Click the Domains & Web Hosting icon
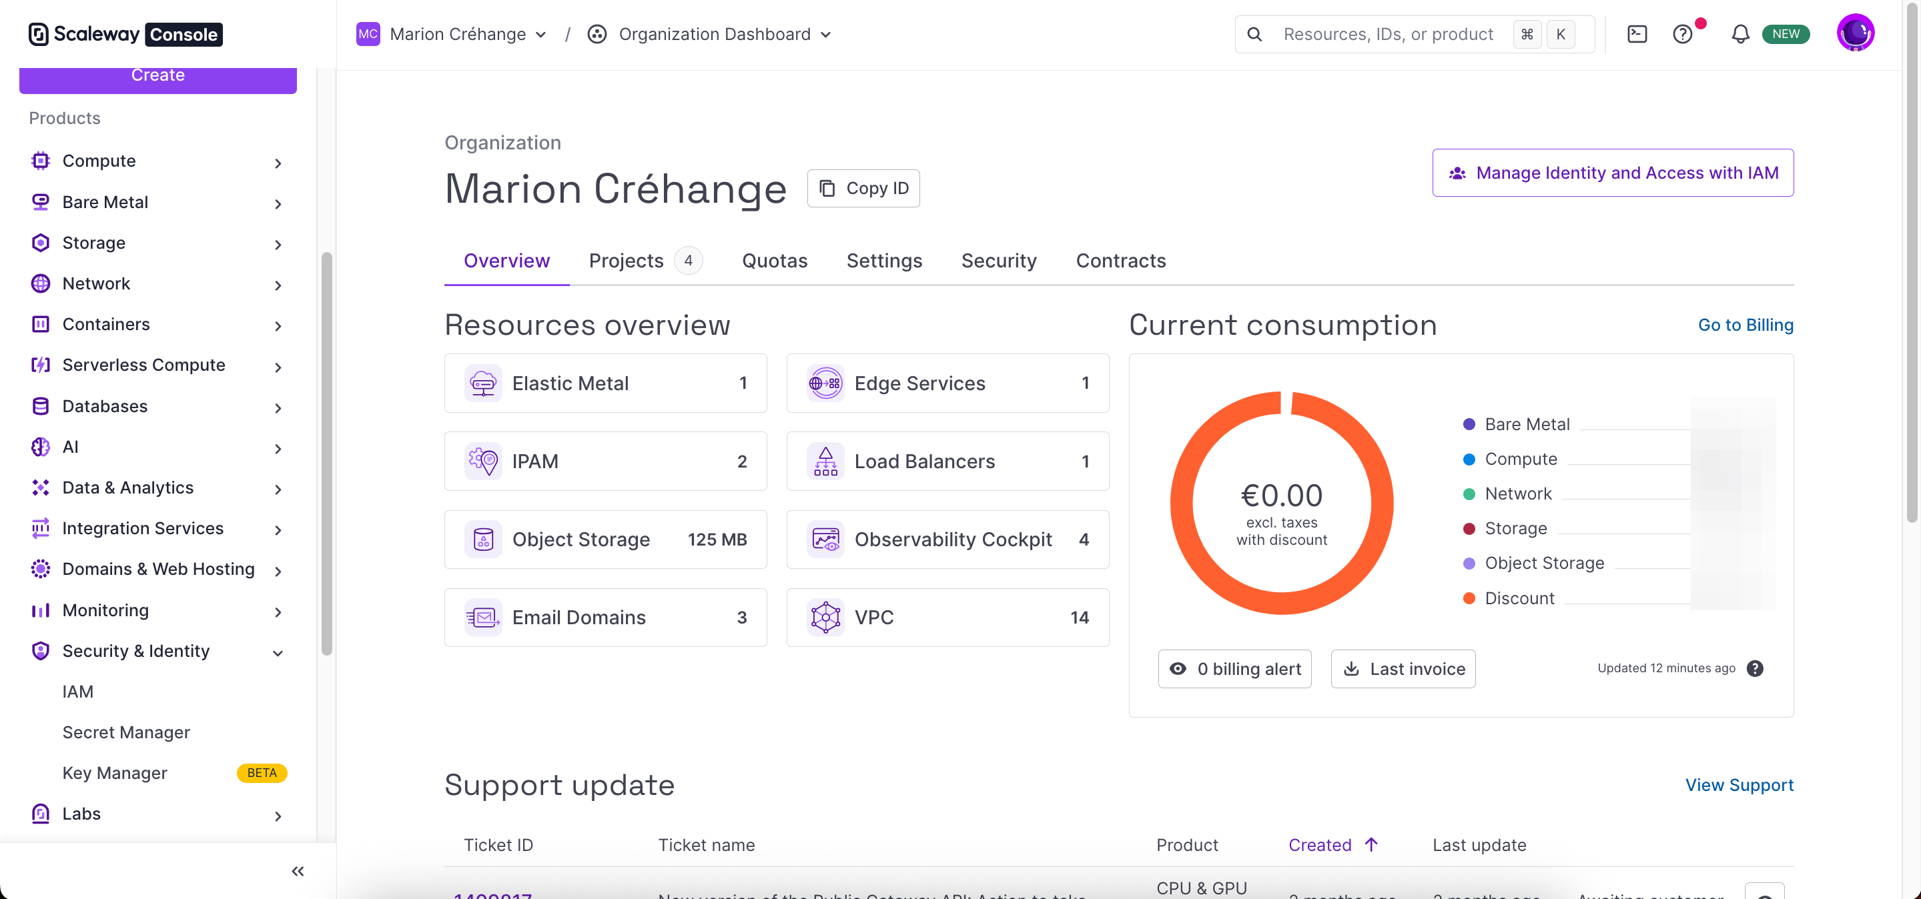Image resolution: width=1921 pixels, height=899 pixels. click(x=40, y=569)
